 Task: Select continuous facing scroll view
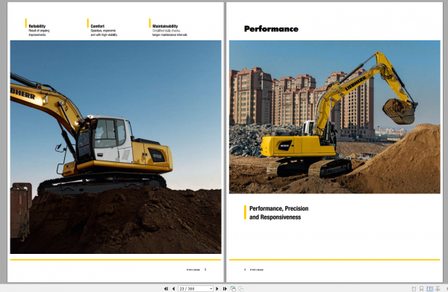tap(438, 289)
